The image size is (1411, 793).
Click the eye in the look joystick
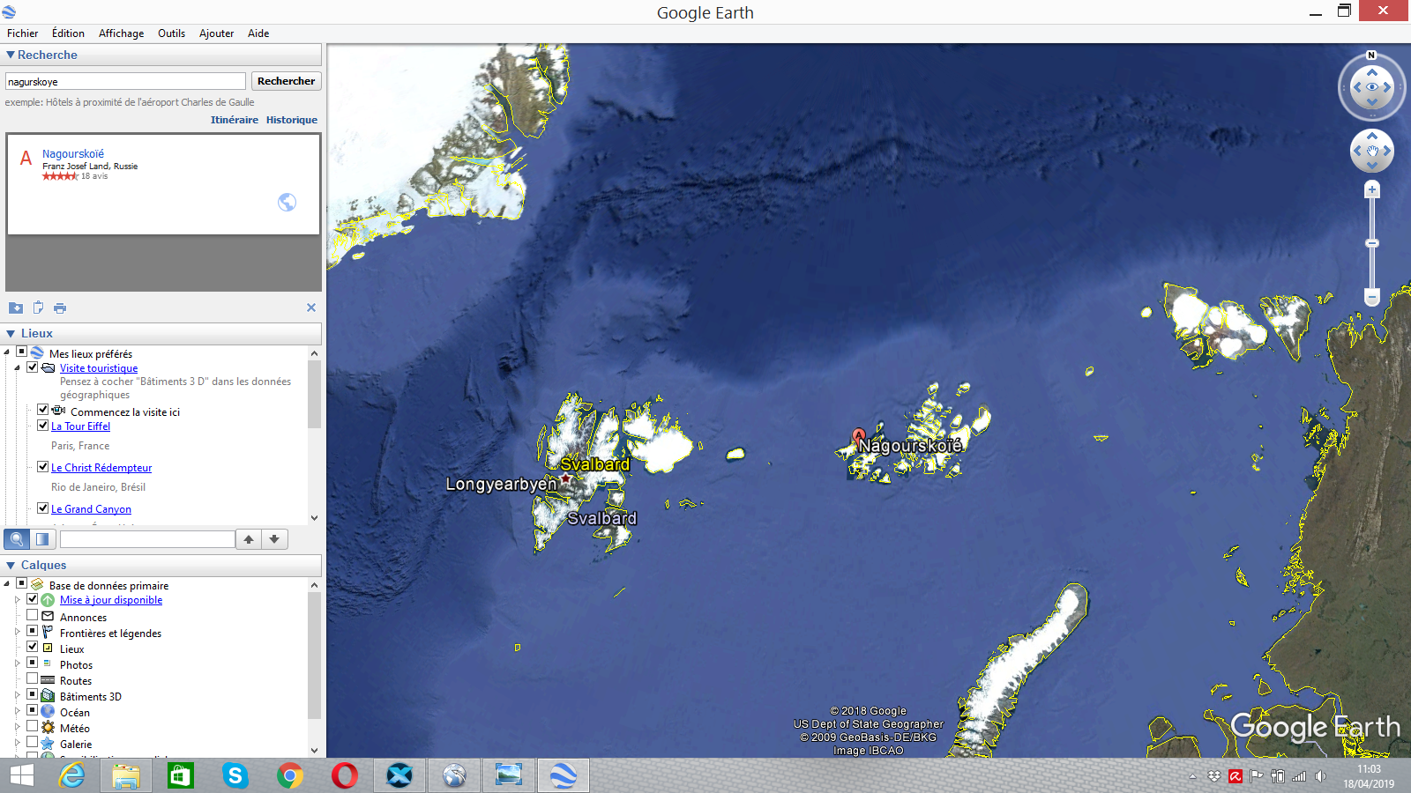click(1372, 87)
